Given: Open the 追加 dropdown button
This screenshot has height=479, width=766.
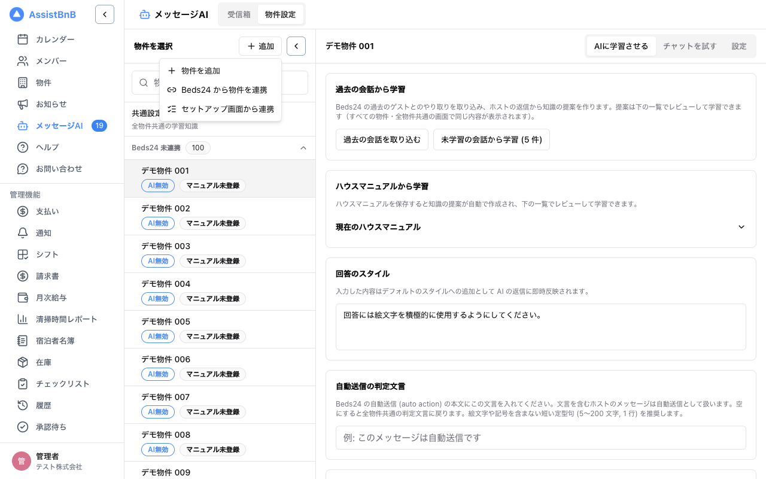Looking at the screenshot, I should pos(260,46).
